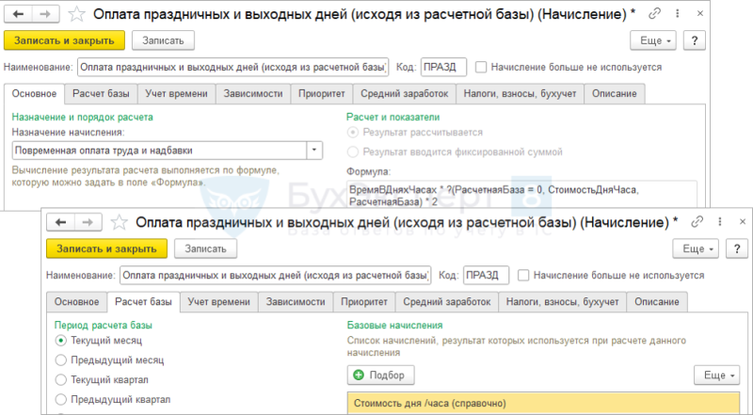Open the three-dot menu in front window
This screenshot has height=415, width=753.
coord(719,222)
